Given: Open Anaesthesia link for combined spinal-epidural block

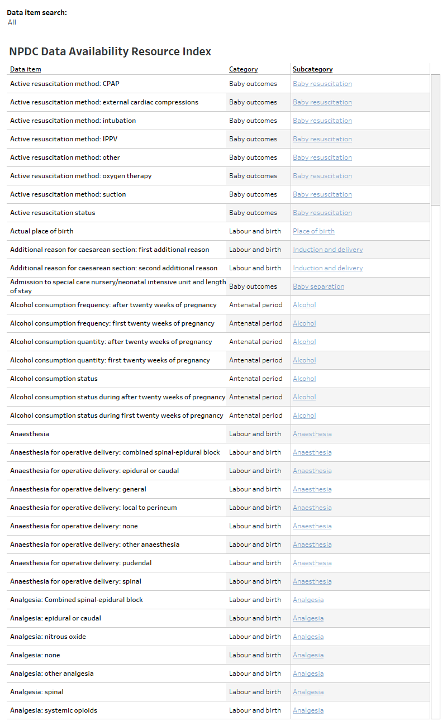Looking at the screenshot, I should click(x=312, y=452).
